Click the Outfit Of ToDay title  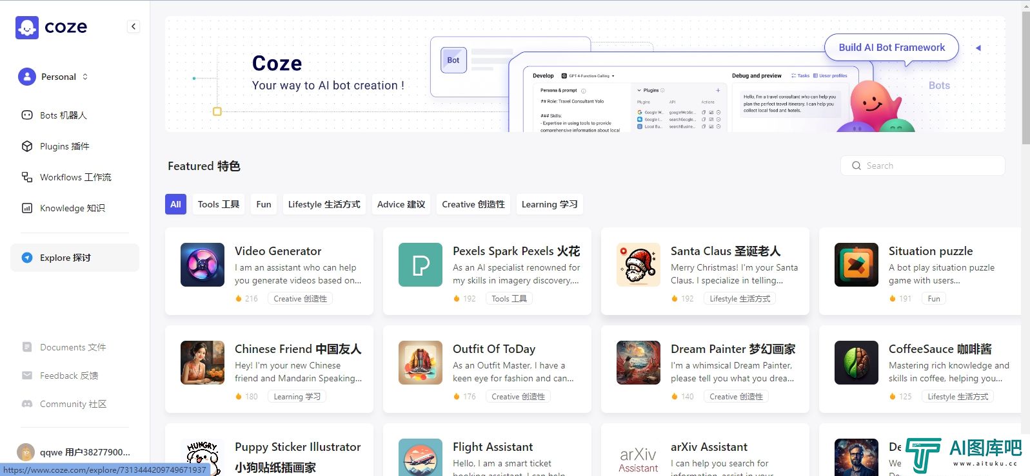click(494, 349)
